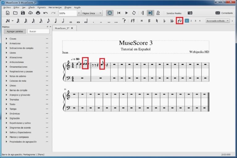This screenshot has height=158, width=237.
Task: Rewind playback to the start
Action: coord(119,13)
